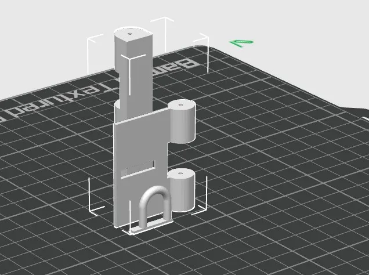Click the green plate marker icon
The image size is (369, 275).
[242, 43]
